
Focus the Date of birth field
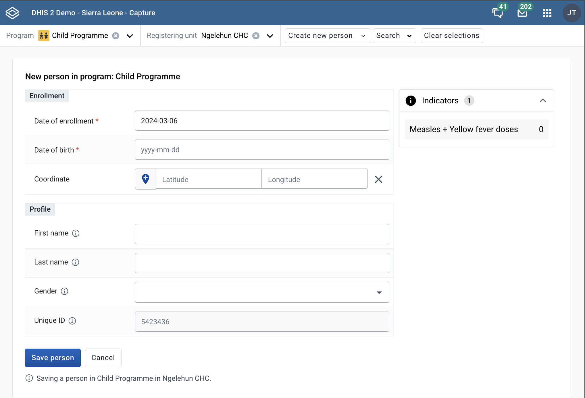click(x=262, y=150)
